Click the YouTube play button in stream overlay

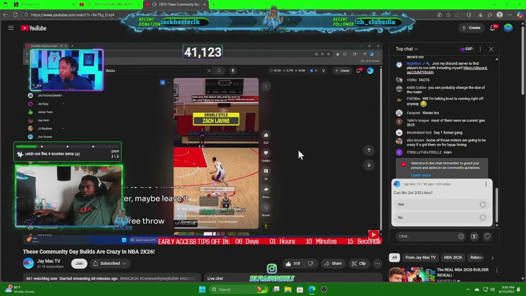[x=373, y=235]
